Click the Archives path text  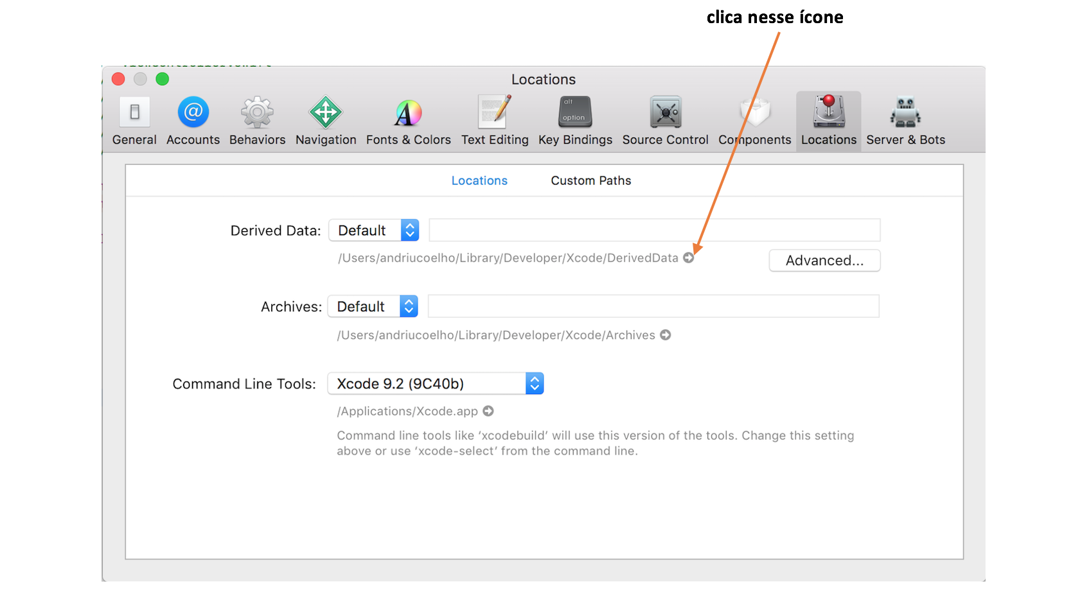point(496,335)
